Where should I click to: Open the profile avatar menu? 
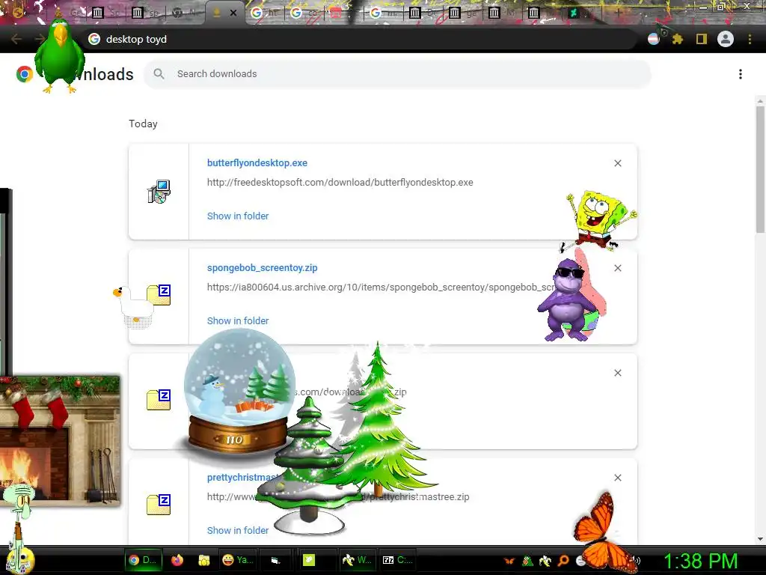pyautogui.click(x=726, y=39)
